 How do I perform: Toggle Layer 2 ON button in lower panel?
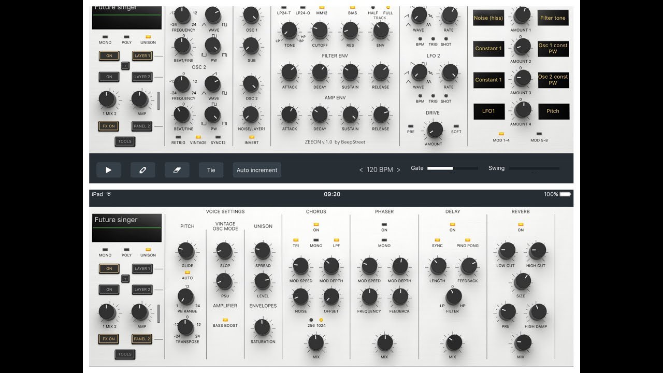[x=109, y=290]
